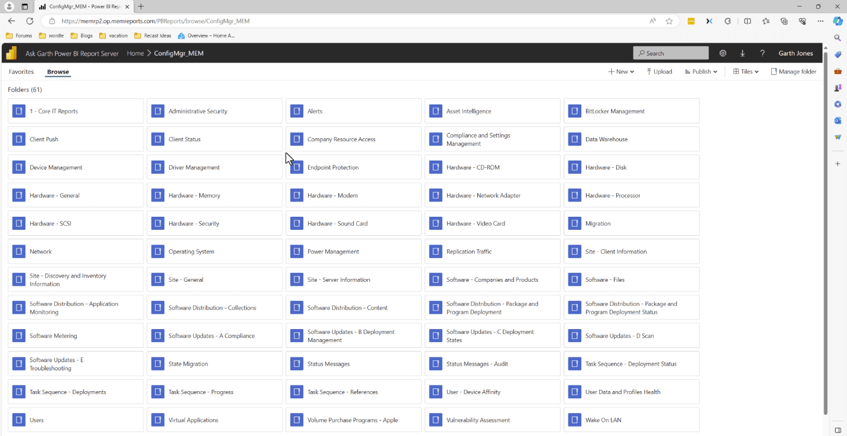Refresh the browser page
The height and width of the screenshot is (436, 847).
tap(30, 21)
